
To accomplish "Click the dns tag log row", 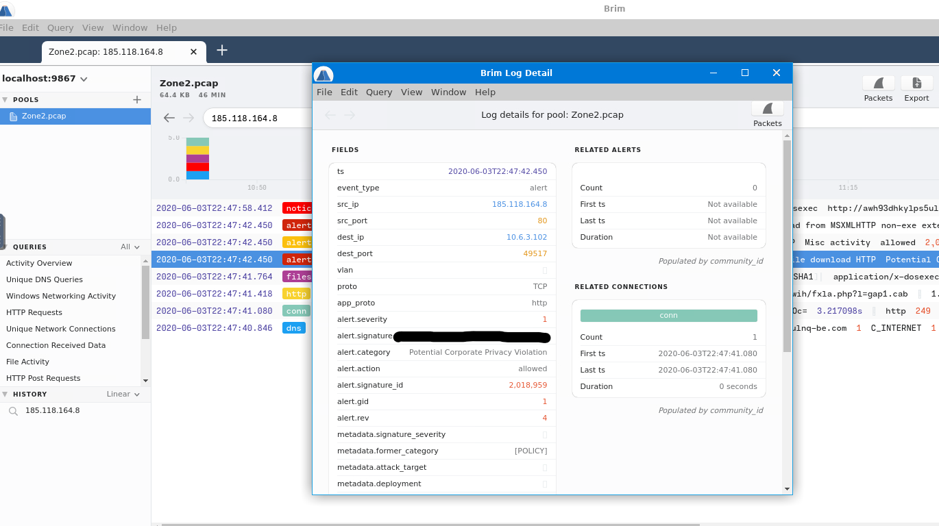I will point(233,328).
